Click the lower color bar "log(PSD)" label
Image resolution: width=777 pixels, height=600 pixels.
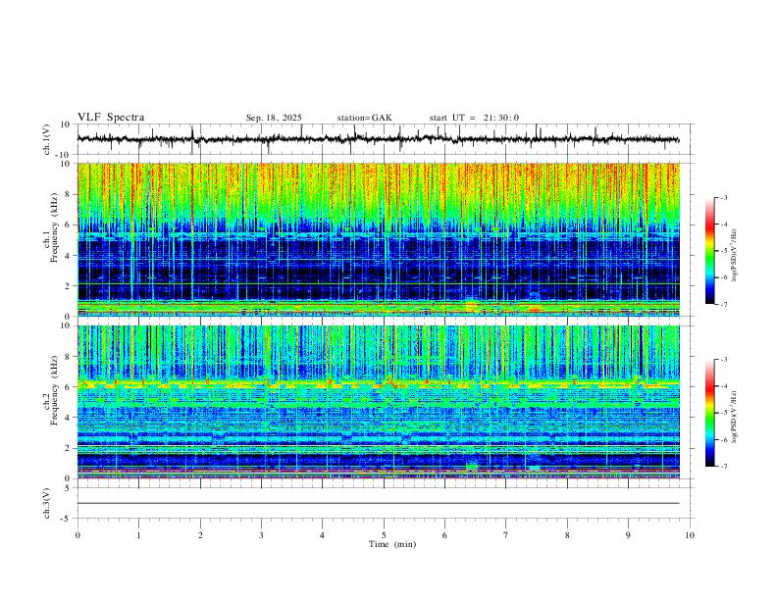pos(734,417)
